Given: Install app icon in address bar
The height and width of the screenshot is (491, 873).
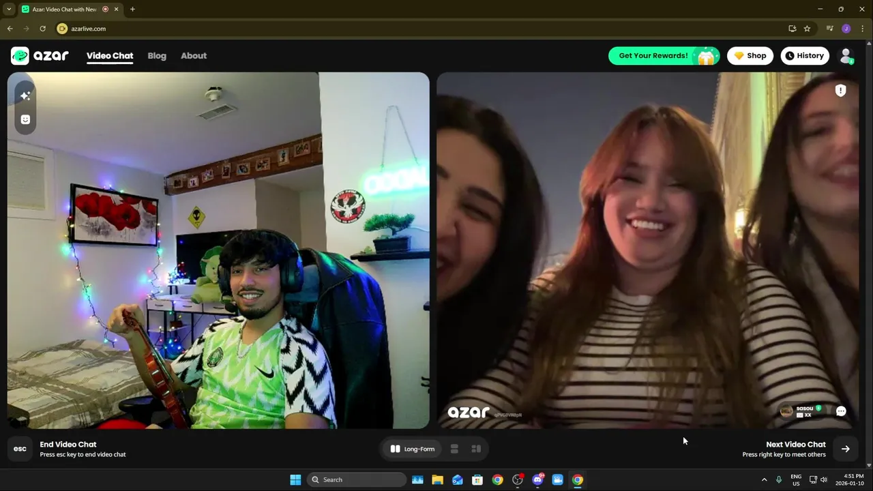Looking at the screenshot, I should tap(792, 29).
